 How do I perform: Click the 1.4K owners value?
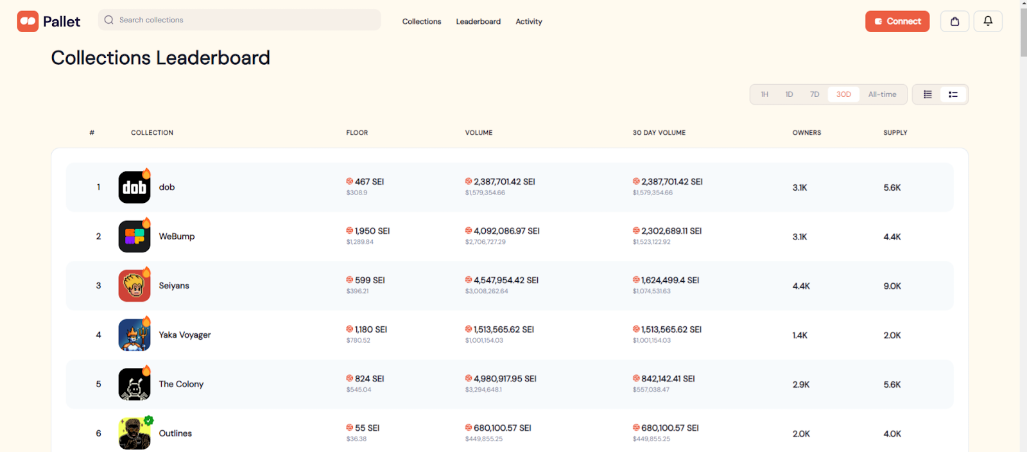(x=800, y=335)
